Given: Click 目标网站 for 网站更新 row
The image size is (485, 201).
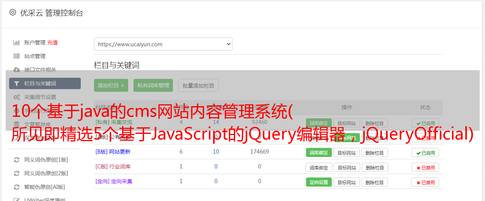Looking at the screenshot, I should click(347, 152).
